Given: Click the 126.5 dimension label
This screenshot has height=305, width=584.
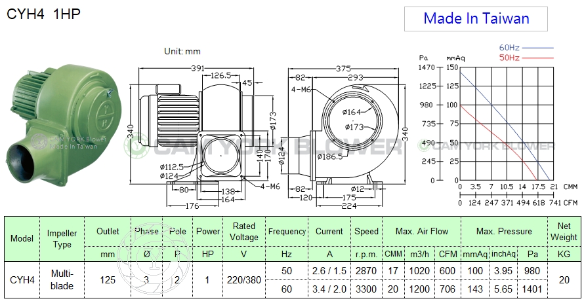Looking at the screenshot, I should click(221, 76).
